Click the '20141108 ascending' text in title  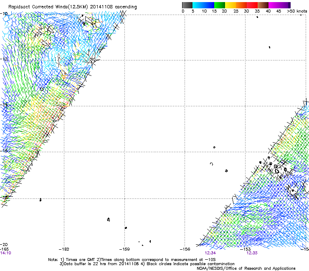[x=113, y=7]
